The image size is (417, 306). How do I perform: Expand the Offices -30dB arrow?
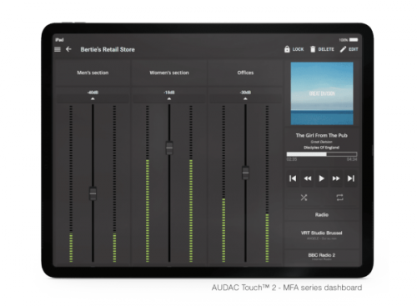(x=245, y=99)
